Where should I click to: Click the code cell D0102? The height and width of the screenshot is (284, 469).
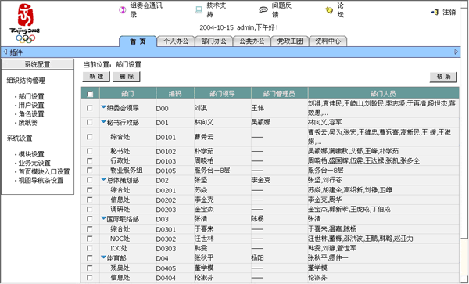tap(166, 152)
